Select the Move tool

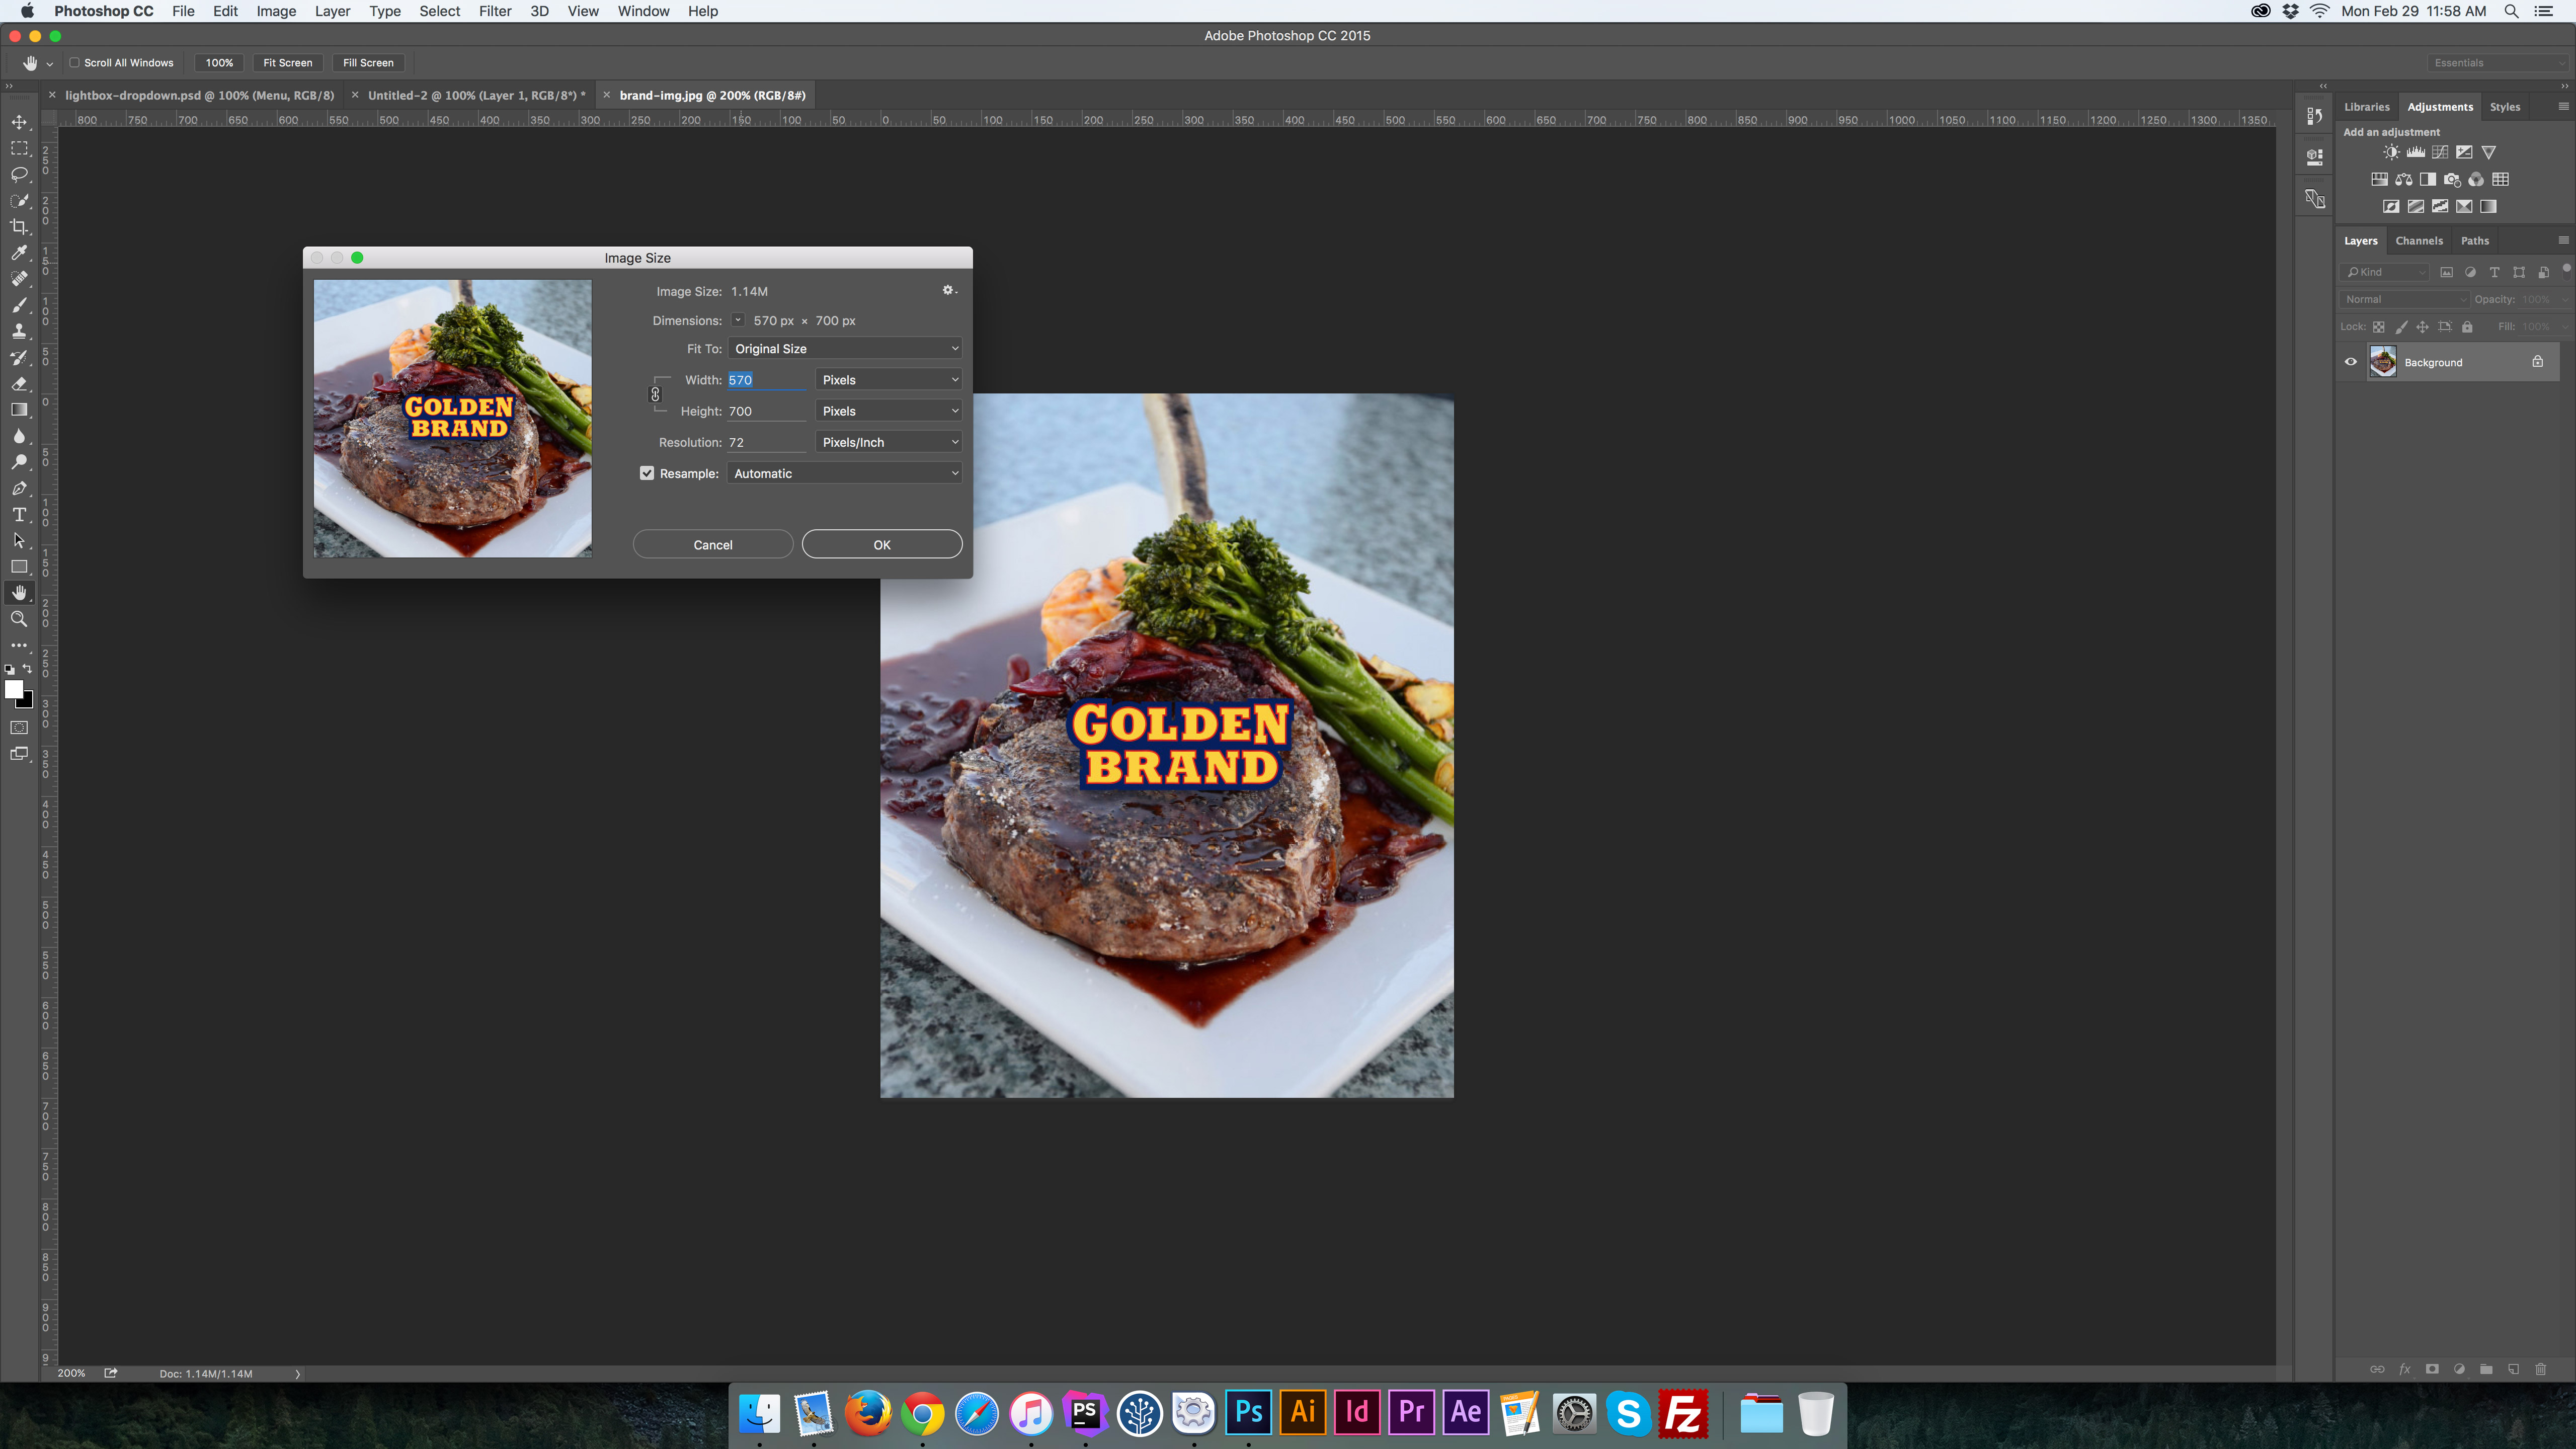(19, 122)
